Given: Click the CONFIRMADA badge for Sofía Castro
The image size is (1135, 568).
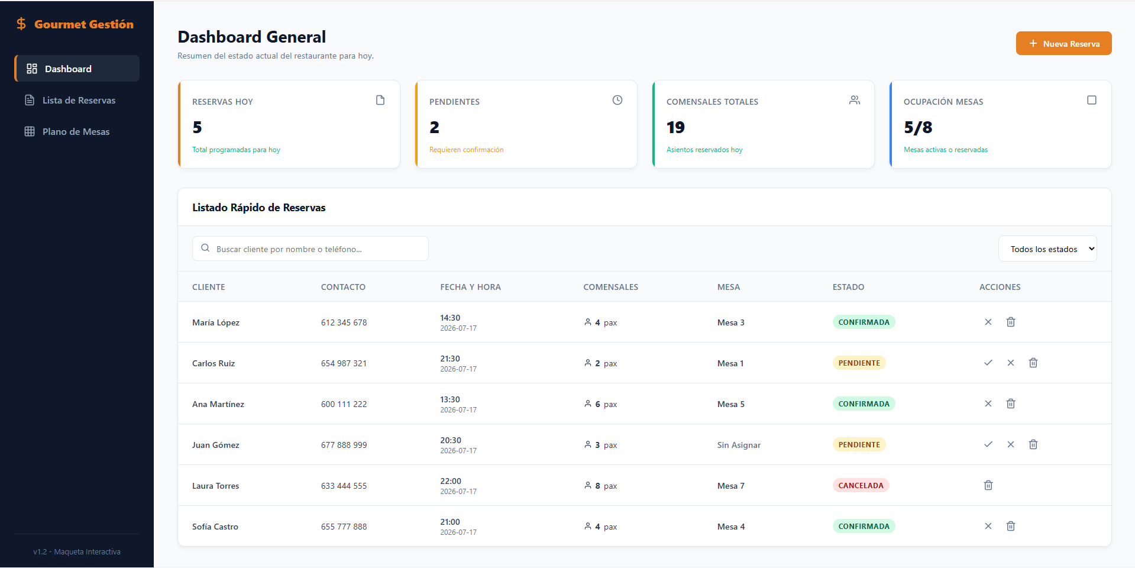Looking at the screenshot, I should [864, 526].
